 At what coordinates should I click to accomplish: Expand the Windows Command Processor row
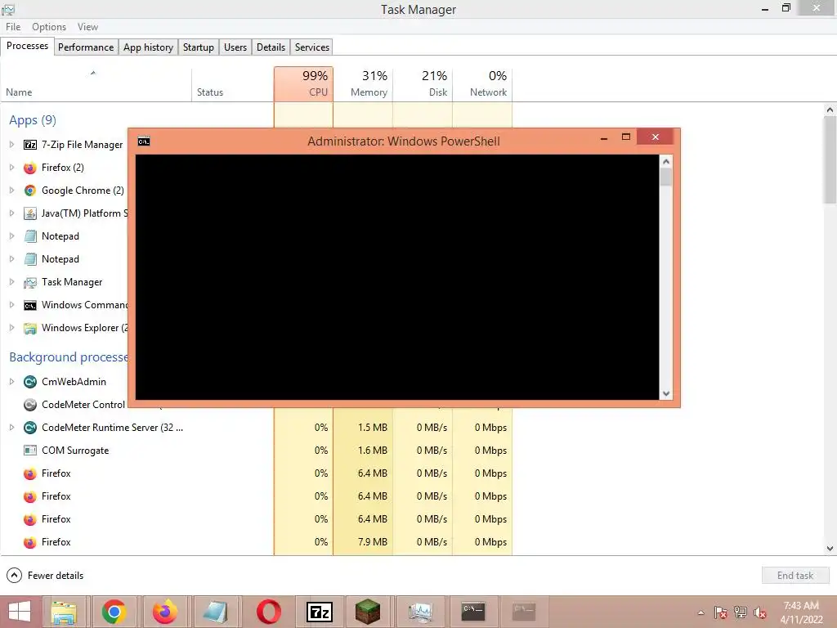pos(11,305)
